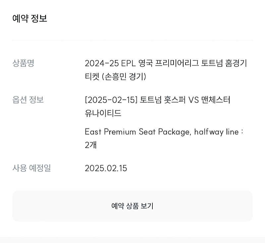
Task: Click the word EPL in the product name
Action: [x=128, y=63]
